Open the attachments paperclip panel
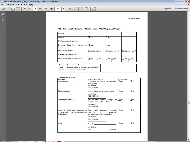Image resolution: width=190 pixels, height=142 pixels. 3,27
